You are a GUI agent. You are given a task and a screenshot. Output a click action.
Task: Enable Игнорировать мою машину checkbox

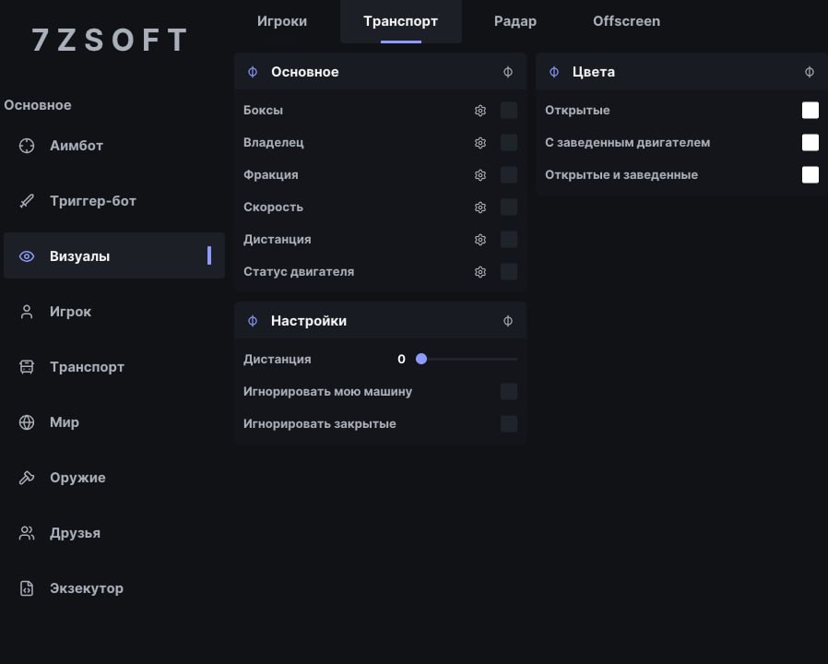click(x=509, y=391)
